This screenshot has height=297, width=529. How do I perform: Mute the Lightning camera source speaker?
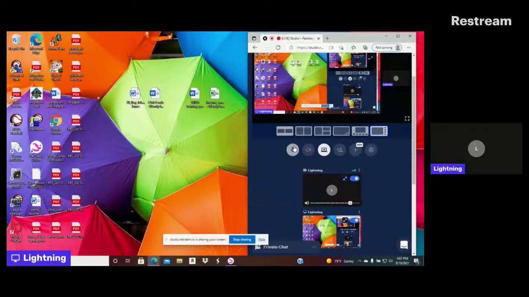tap(307, 203)
